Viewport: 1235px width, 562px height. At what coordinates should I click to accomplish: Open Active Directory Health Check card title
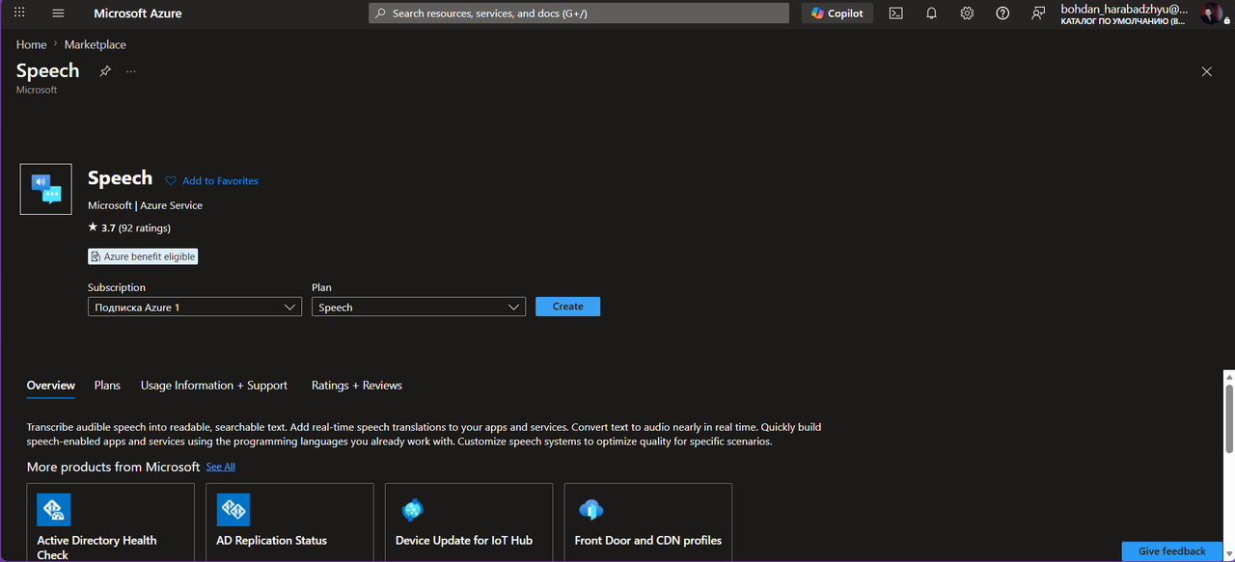pyautogui.click(x=96, y=547)
